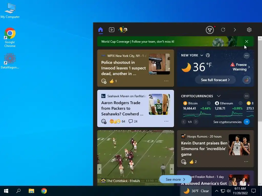
Task: Open the Aaron Rodgers photo thumbnail
Action: click(159, 104)
